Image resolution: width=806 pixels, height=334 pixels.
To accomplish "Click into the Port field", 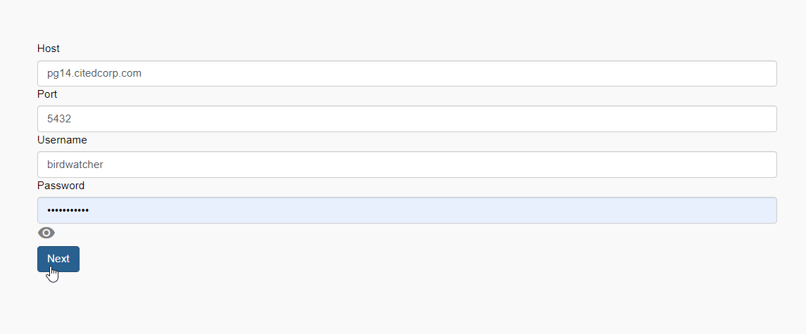I will (x=407, y=119).
